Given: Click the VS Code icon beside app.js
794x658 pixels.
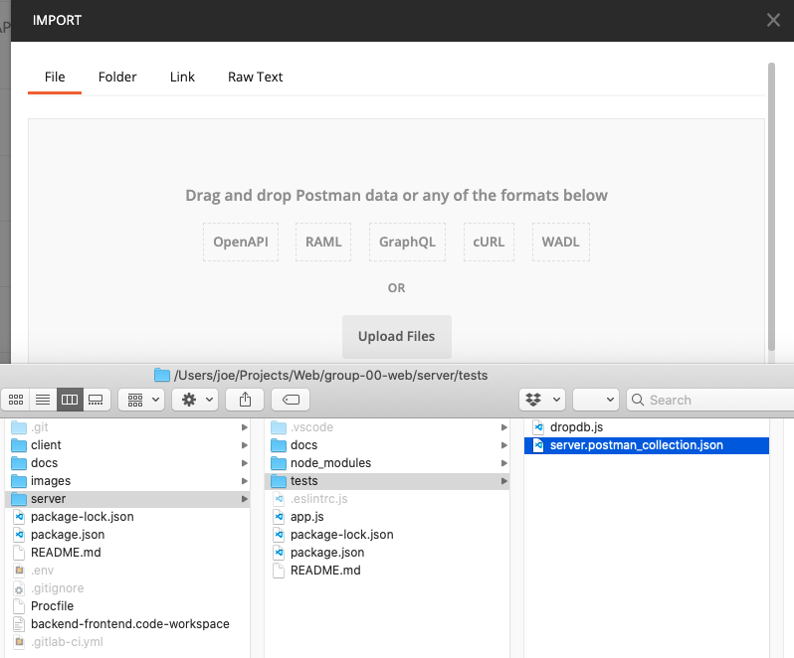Looking at the screenshot, I should 279,517.
